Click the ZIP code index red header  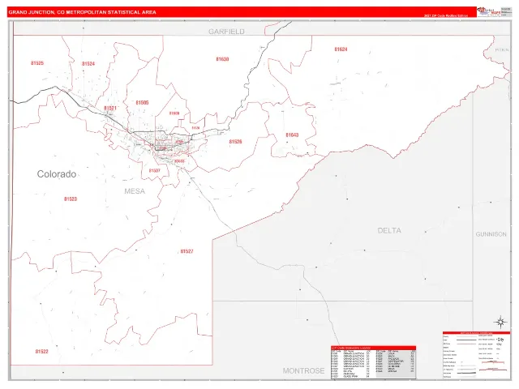(373, 348)
